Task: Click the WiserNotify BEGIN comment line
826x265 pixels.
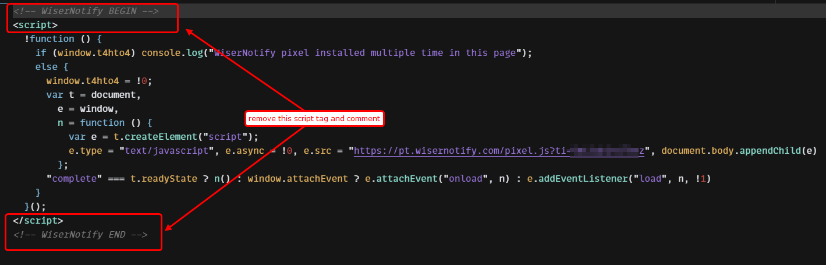Action: click(86, 11)
